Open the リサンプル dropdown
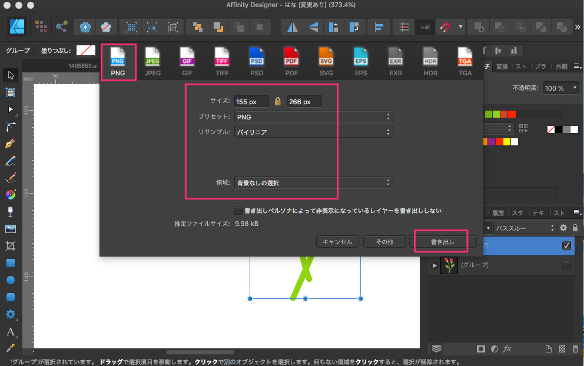The height and width of the screenshot is (366, 584). (313, 132)
